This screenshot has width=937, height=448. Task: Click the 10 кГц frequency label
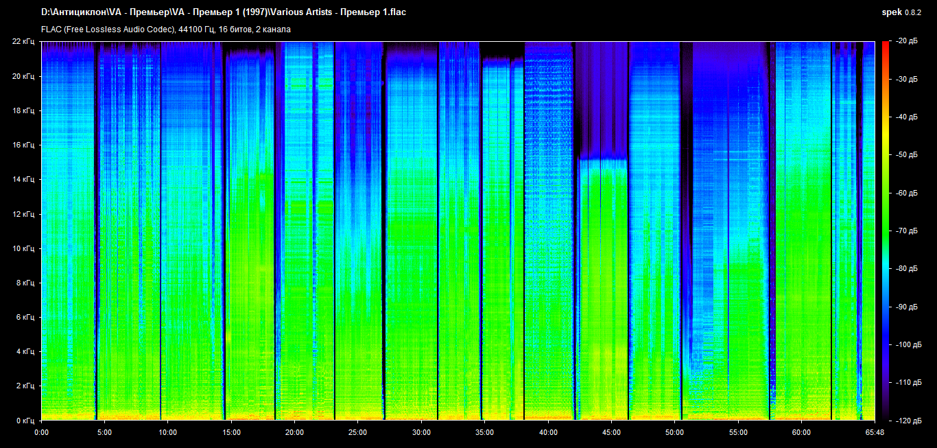tap(23, 248)
